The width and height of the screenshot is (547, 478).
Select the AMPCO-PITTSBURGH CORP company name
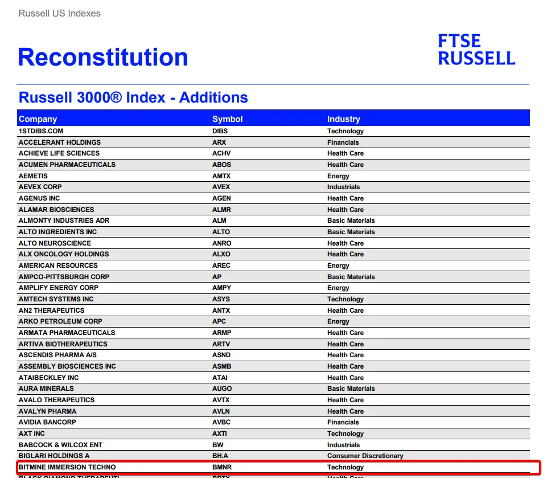(x=64, y=276)
